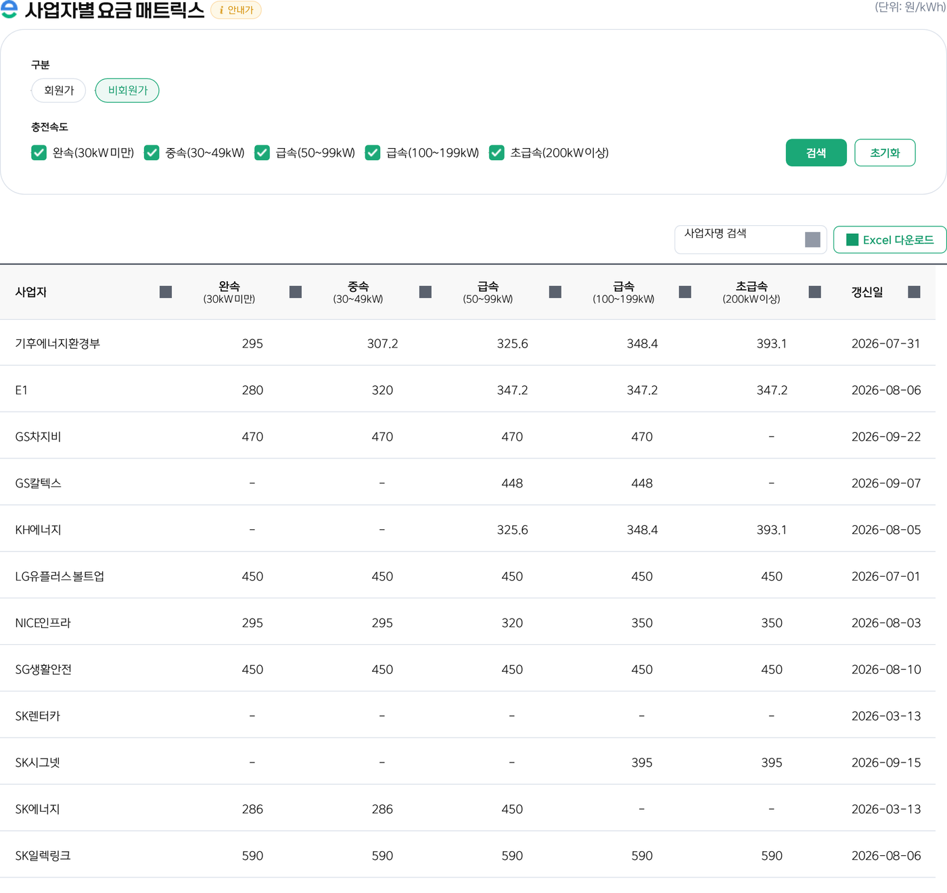This screenshot has height=893, width=947.
Task: Toggle 급속(50~99kW) checkbox
Action: [262, 153]
